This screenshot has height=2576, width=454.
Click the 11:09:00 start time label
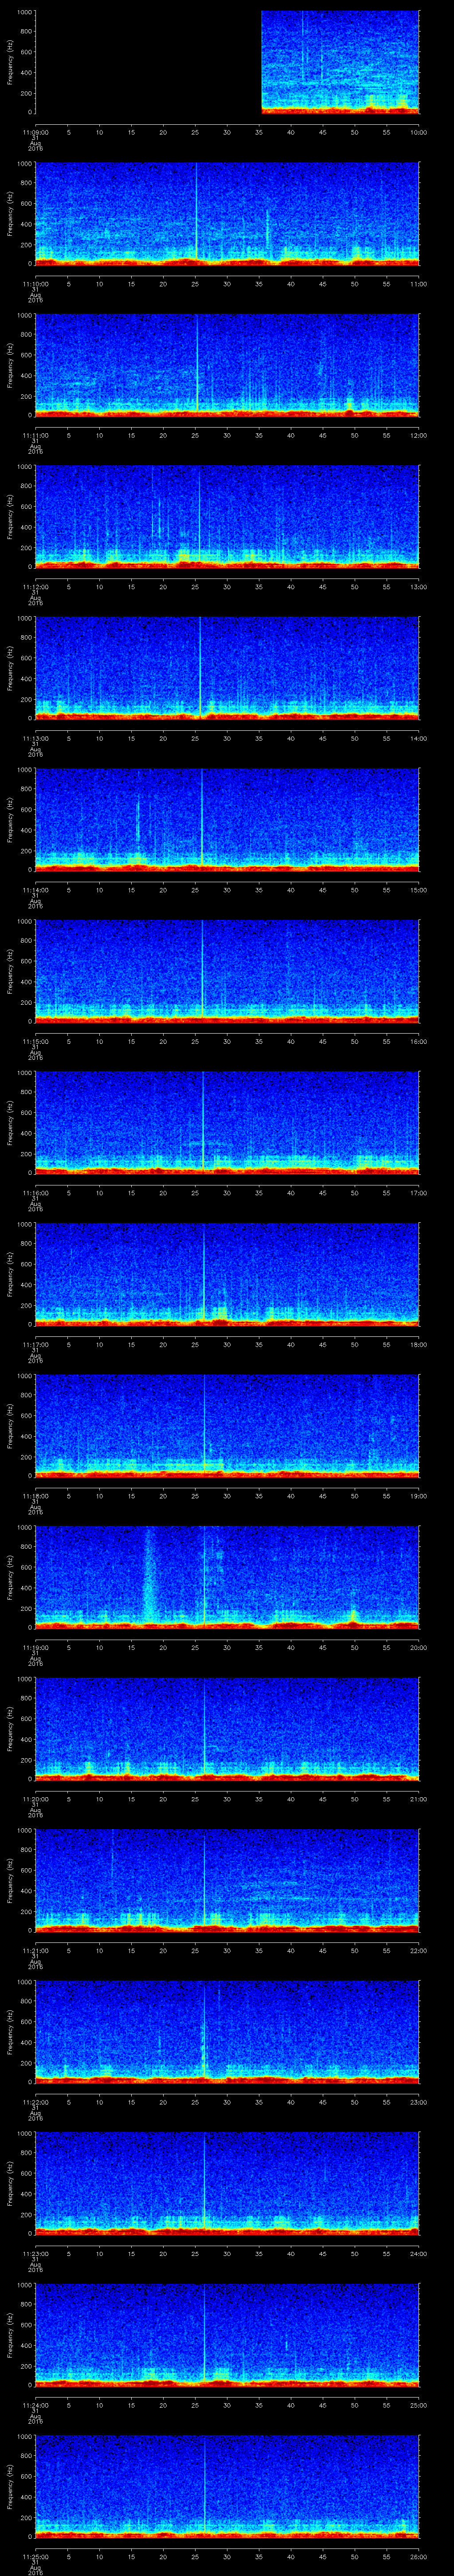tap(35, 132)
